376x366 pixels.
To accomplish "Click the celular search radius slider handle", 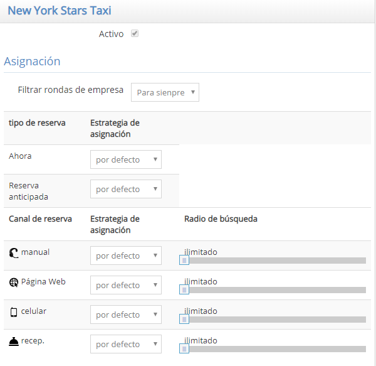I will (184, 320).
